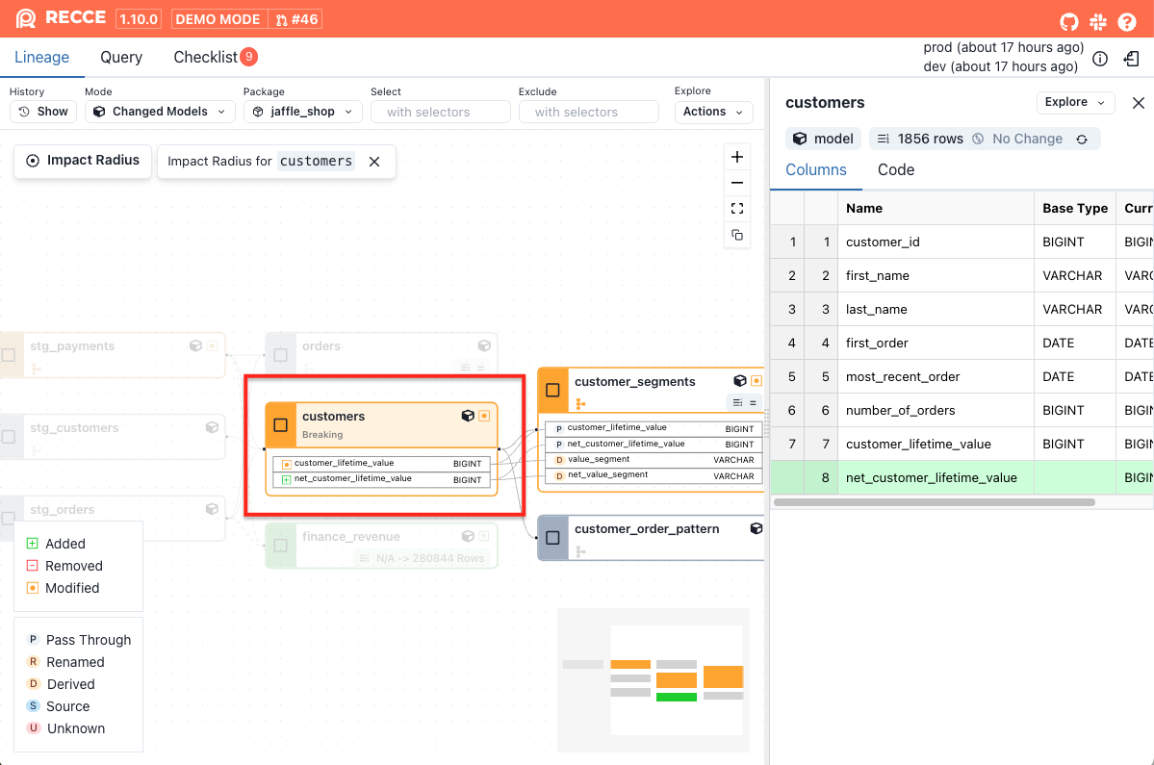Zoom out of the lineage graph
The image size is (1154, 765).
[737, 183]
